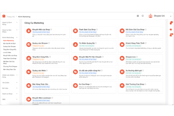Viewport: 174px width, 116px height.
Task: Open Live & Video in sidebar
Action: (x=7, y=52)
